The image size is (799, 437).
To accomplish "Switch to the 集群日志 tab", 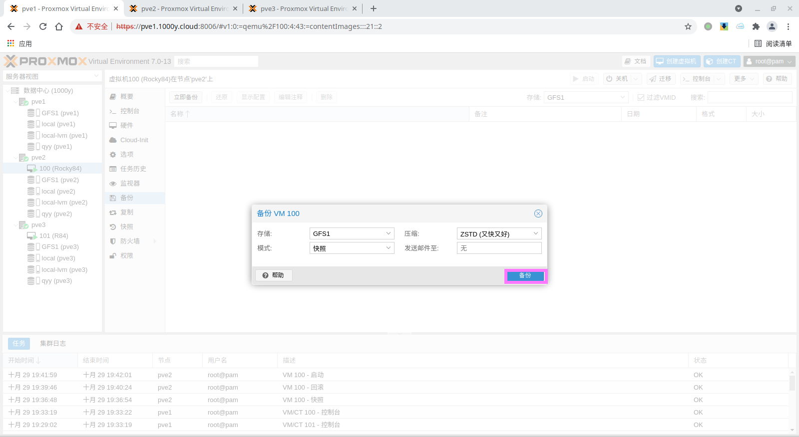I will tap(53, 343).
